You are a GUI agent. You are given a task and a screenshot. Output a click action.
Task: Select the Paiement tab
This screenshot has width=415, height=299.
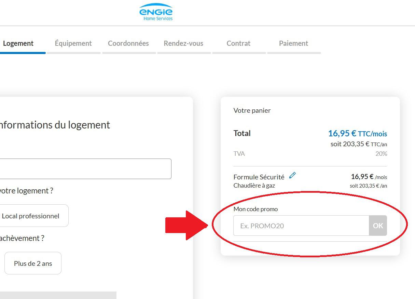[293, 43]
